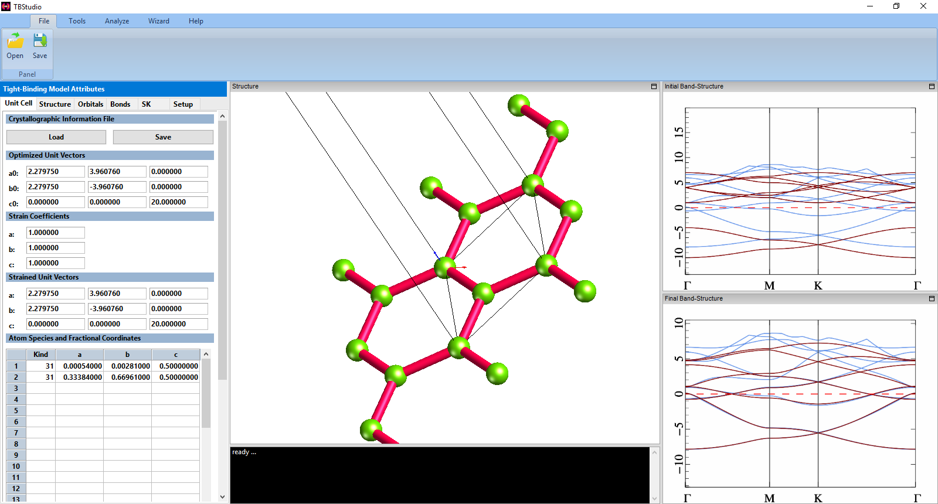Open the Tools menu tab
The width and height of the screenshot is (938, 504).
(x=77, y=21)
